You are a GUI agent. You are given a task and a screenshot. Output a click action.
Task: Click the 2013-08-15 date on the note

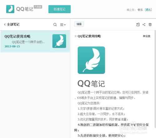click(x=12, y=47)
